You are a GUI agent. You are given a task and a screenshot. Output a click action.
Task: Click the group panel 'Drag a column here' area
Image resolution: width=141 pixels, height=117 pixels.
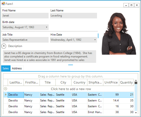(x=70, y=76)
